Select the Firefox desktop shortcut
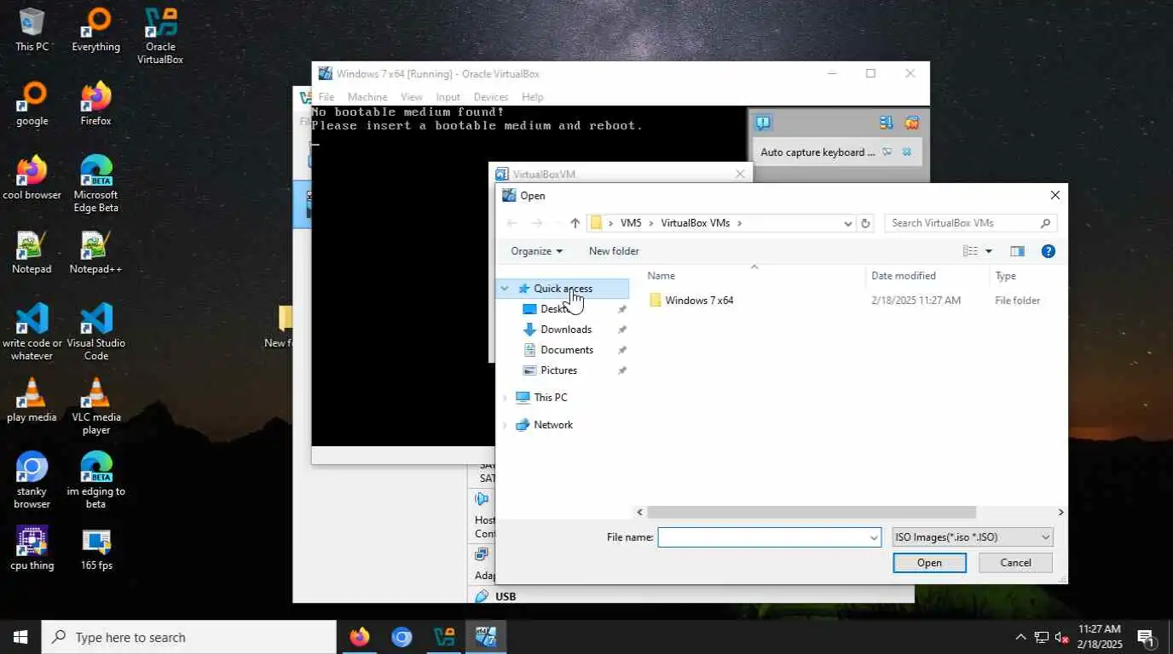The width and height of the screenshot is (1173, 654). (x=95, y=104)
